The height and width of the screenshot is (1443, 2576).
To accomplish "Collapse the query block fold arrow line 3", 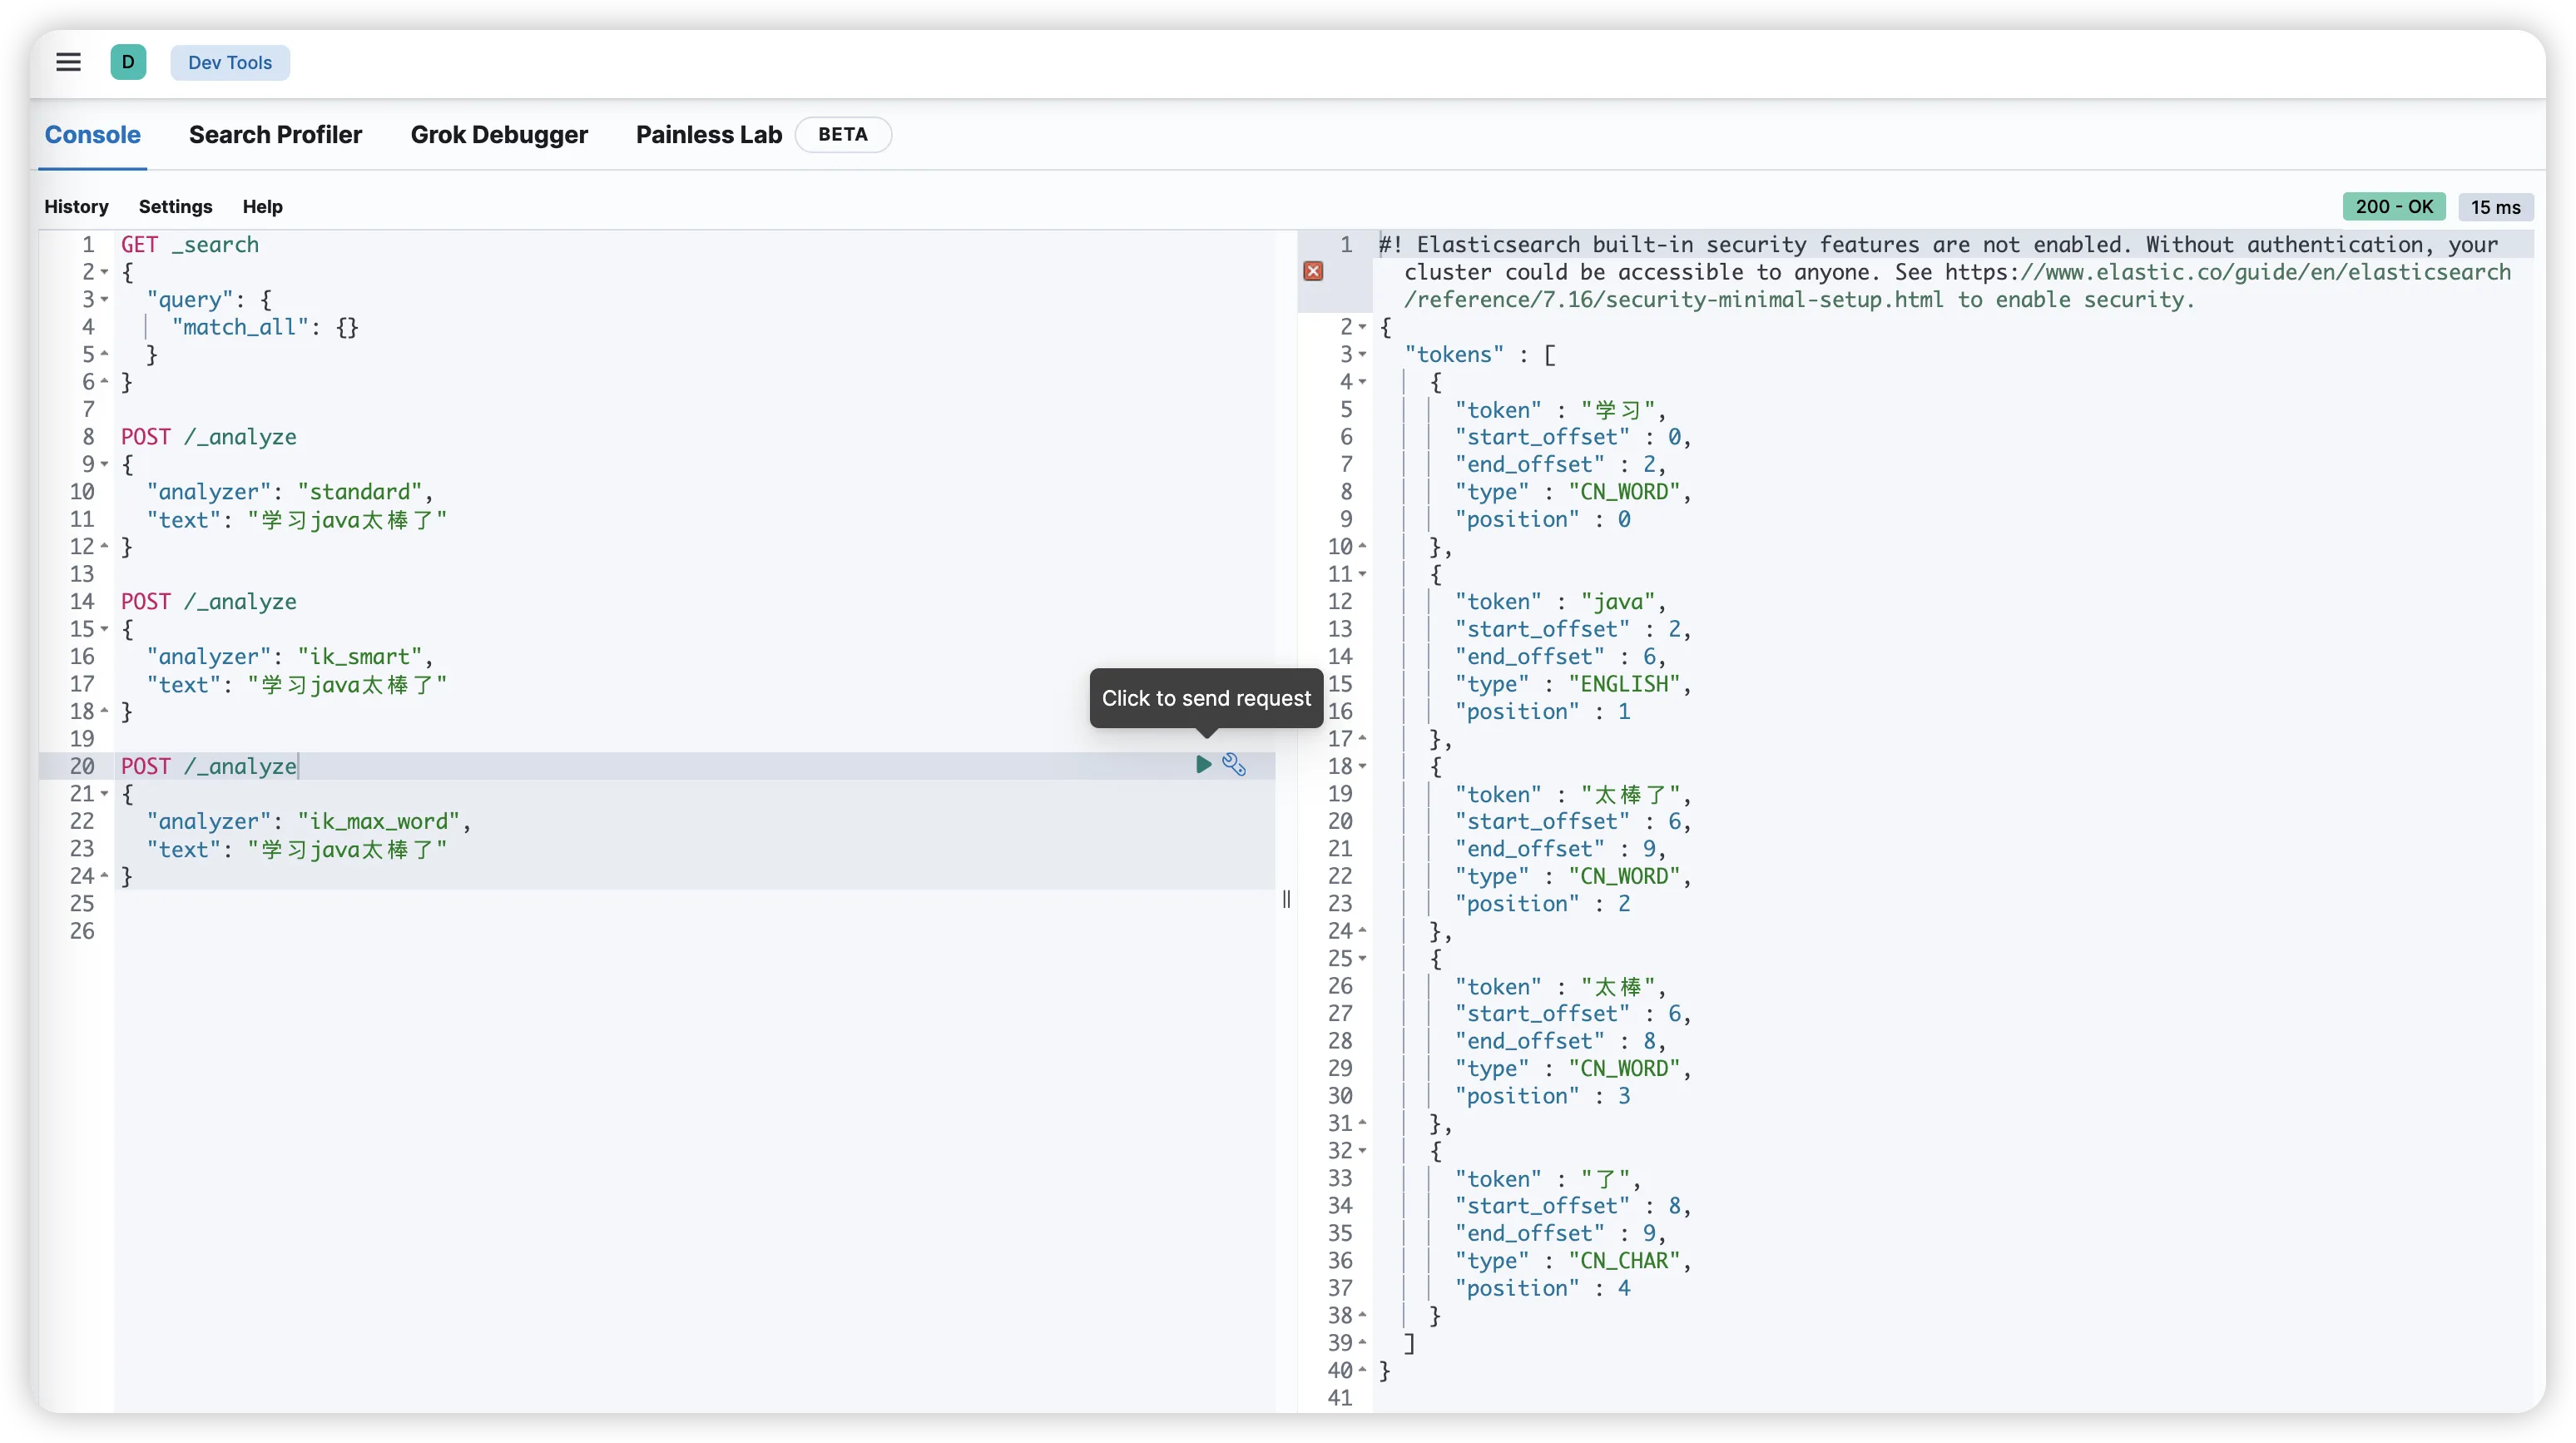I will click(104, 300).
